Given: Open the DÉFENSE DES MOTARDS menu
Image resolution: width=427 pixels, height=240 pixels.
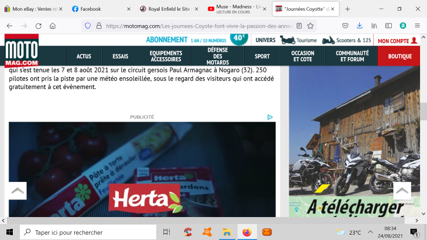Looking at the screenshot, I should pyautogui.click(x=218, y=57).
